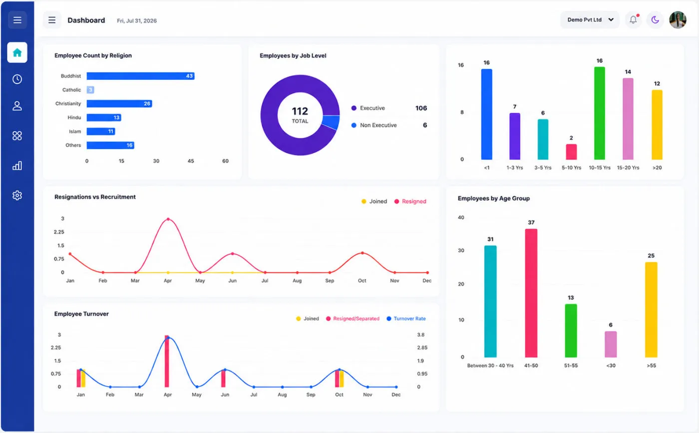The image size is (699, 433).
Task: Toggle the Executive legend entry
Action: pyautogui.click(x=368, y=108)
